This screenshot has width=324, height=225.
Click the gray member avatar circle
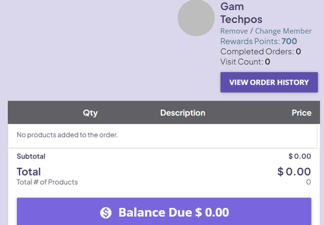coord(196,18)
